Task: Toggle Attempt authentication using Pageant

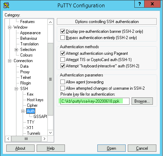Action: coord(62,53)
